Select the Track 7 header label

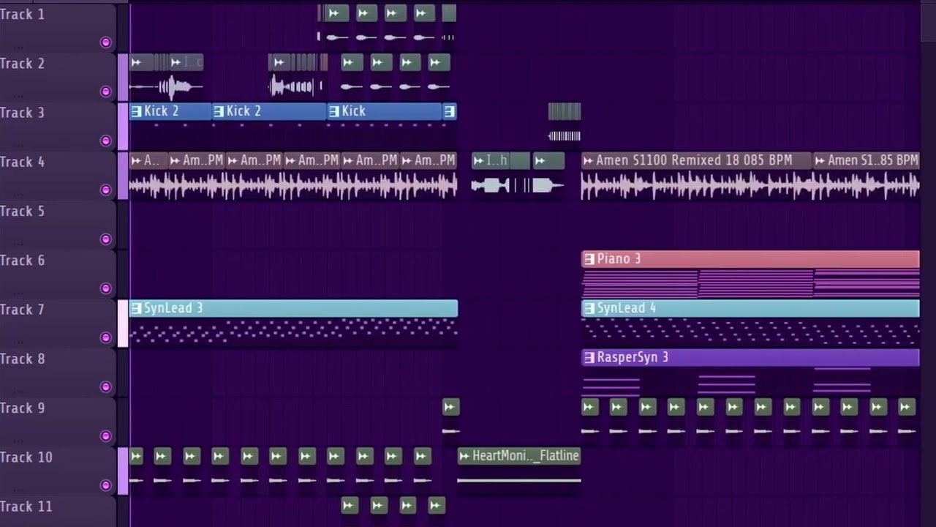pos(22,310)
